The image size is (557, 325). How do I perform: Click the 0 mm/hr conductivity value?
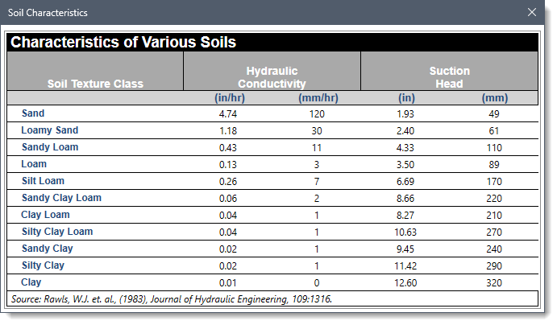317,283
